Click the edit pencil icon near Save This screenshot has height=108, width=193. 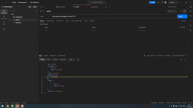coord(181,11)
